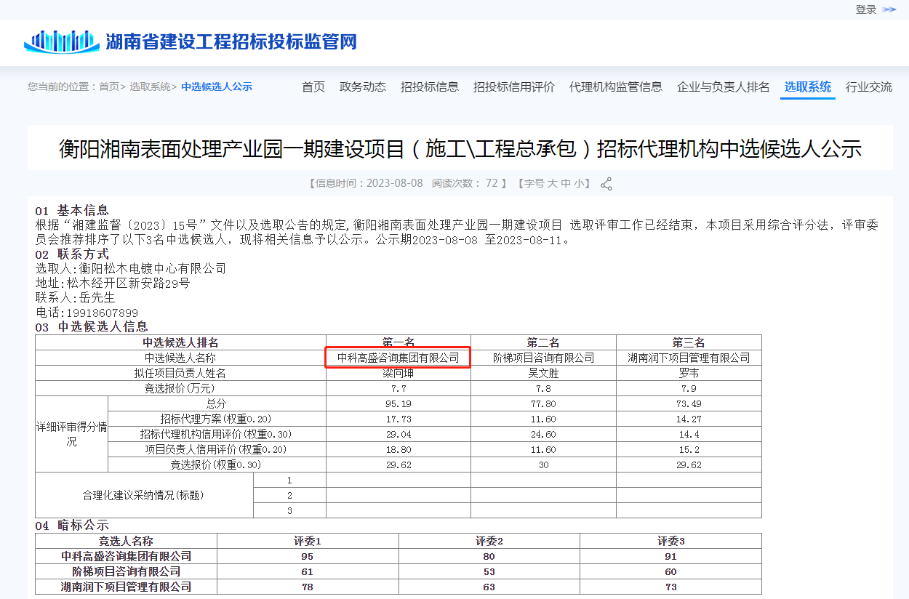Screen dimensions: 909x599
Task: Click the share icon beside font size options
Action: (606, 184)
